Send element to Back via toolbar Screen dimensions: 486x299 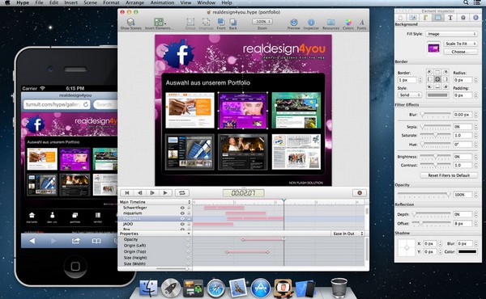[x=232, y=23]
